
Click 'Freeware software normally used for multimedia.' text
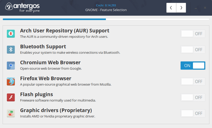[58, 100]
